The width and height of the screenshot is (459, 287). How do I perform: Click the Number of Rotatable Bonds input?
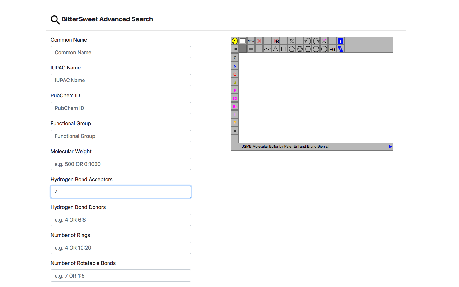click(121, 276)
